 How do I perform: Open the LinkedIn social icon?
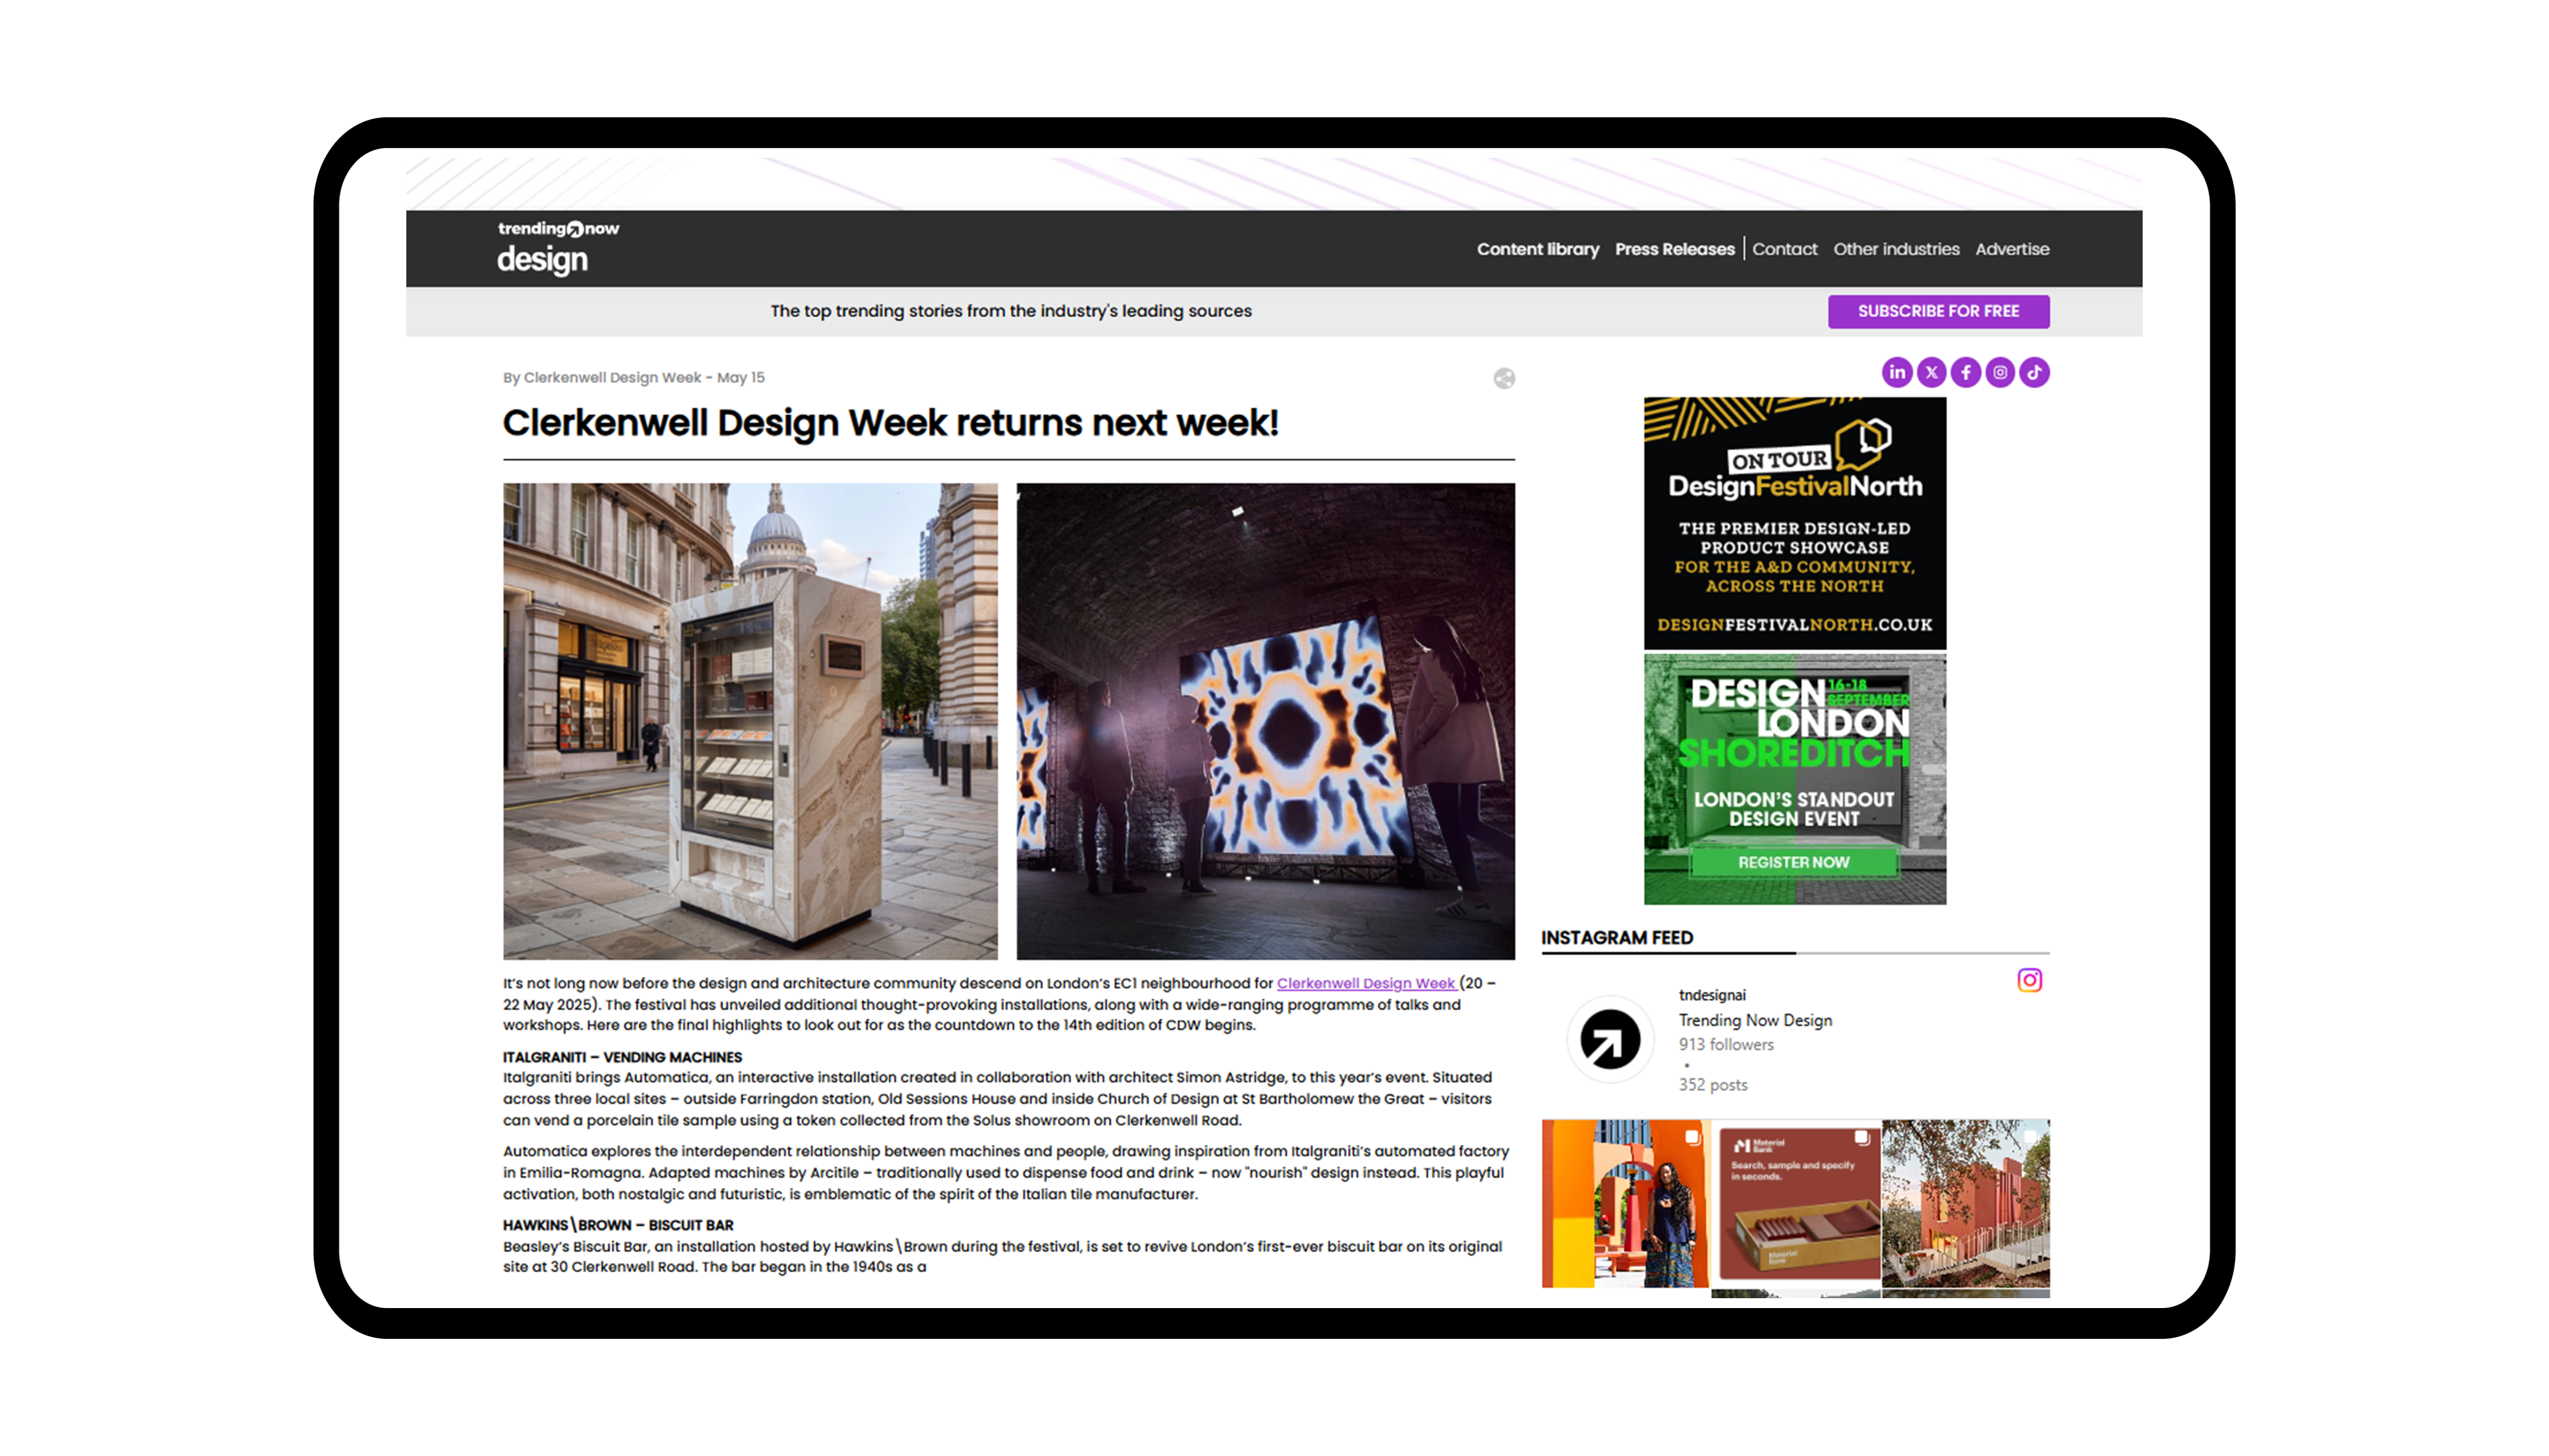(x=1897, y=372)
